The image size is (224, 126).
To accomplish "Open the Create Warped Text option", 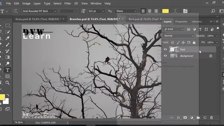I will point(175,11).
